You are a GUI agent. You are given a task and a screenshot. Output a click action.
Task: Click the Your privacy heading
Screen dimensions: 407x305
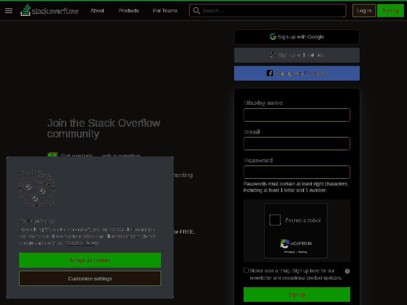pos(37,221)
